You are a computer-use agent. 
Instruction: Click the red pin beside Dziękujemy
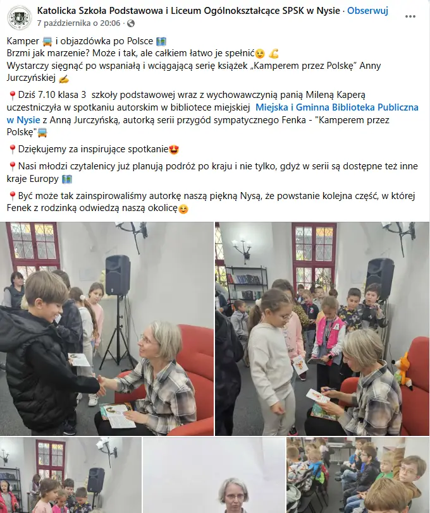click(12, 150)
